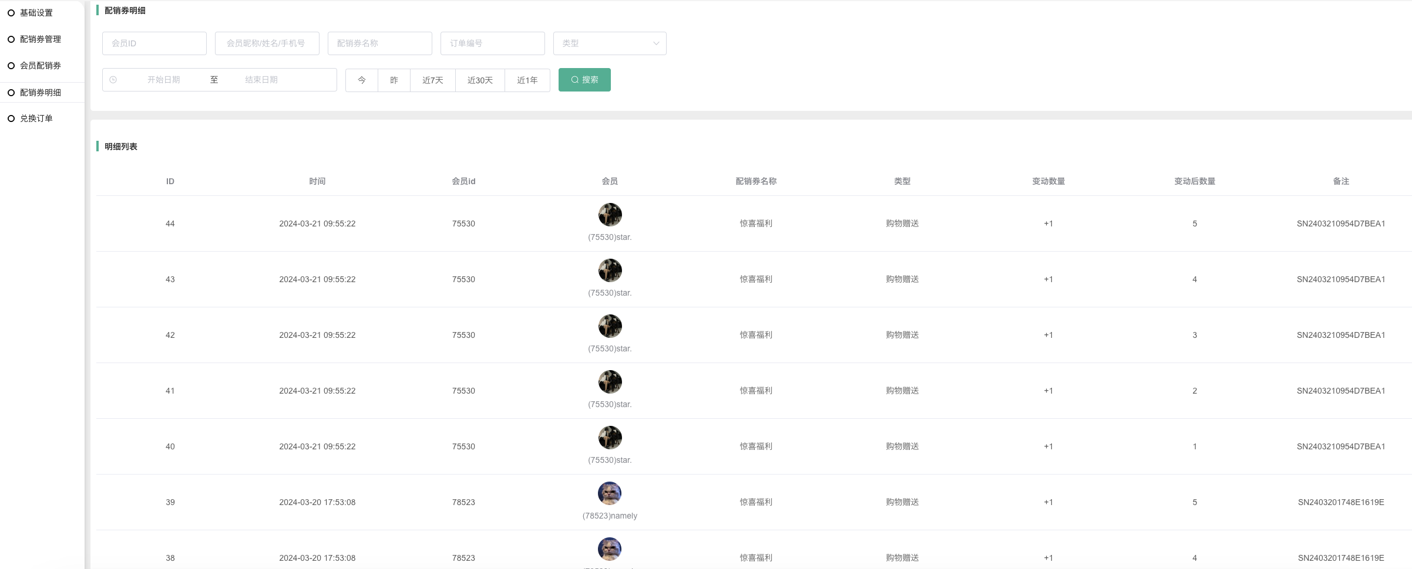Select the 近30天 date range button

(x=480, y=80)
